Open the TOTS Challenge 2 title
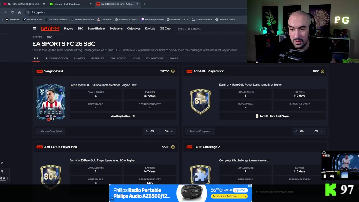Viewport: 359px width, 202px height. [x=207, y=147]
